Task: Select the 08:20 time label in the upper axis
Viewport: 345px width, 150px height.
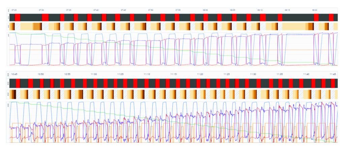Action: 315,10
